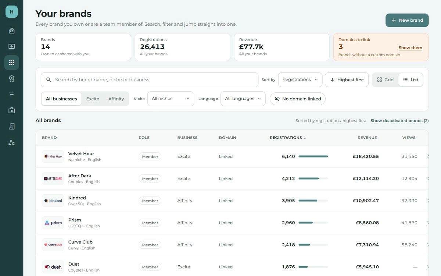Switch to List view

pyautogui.click(x=410, y=80)
